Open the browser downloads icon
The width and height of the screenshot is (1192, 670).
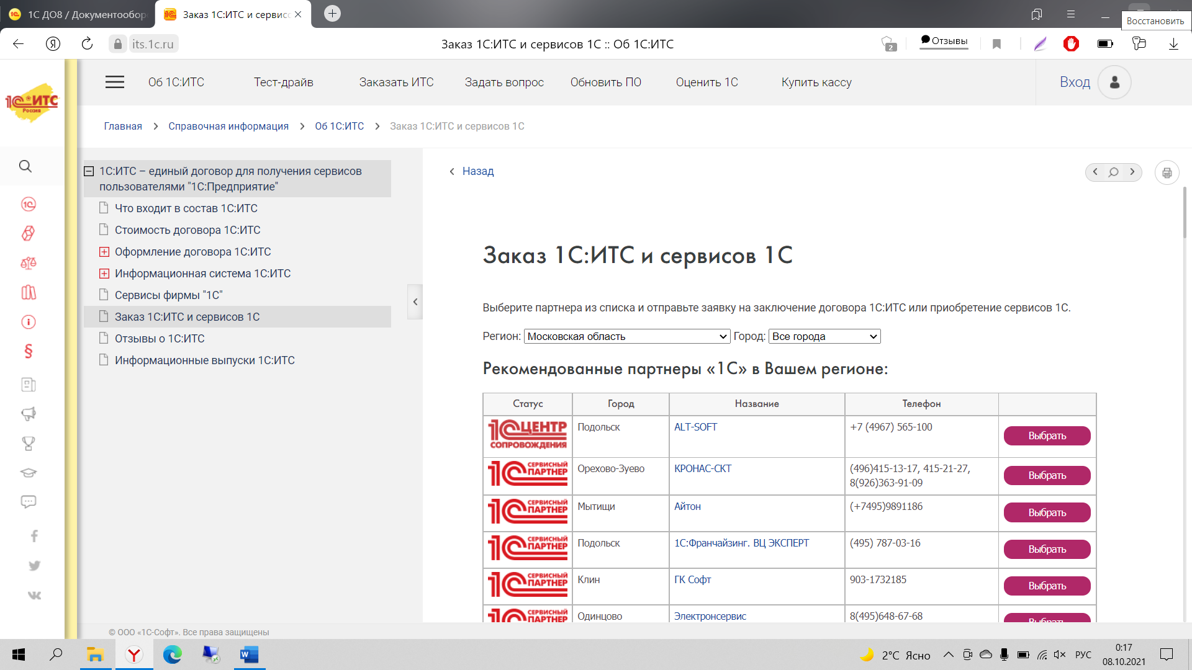pyautogui.click(x=1173, y=44)
